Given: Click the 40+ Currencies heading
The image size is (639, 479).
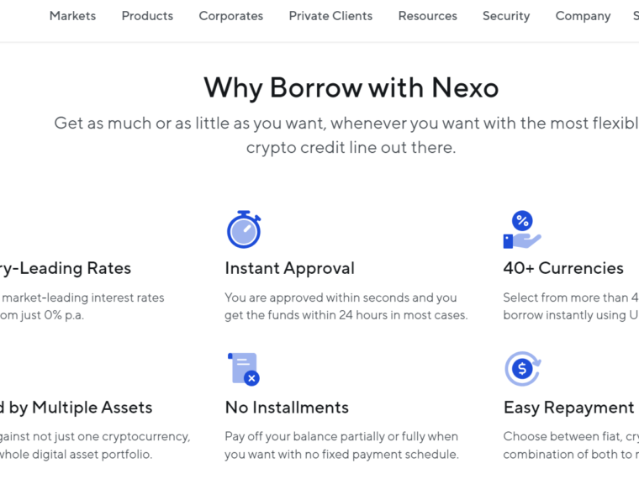Looking at the screenshot, I should click(563, 268).
